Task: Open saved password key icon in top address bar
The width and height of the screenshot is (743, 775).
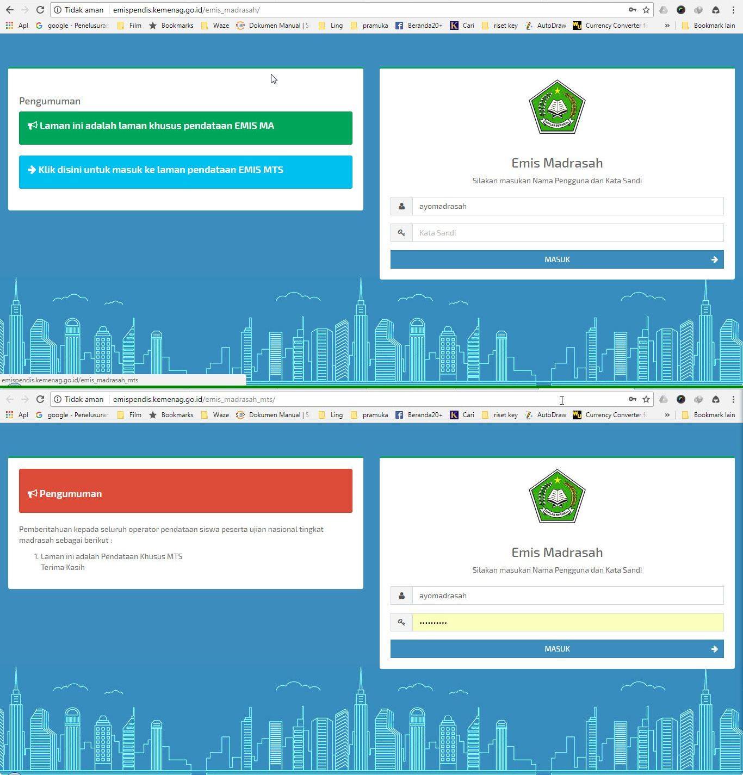Action: 632,10
